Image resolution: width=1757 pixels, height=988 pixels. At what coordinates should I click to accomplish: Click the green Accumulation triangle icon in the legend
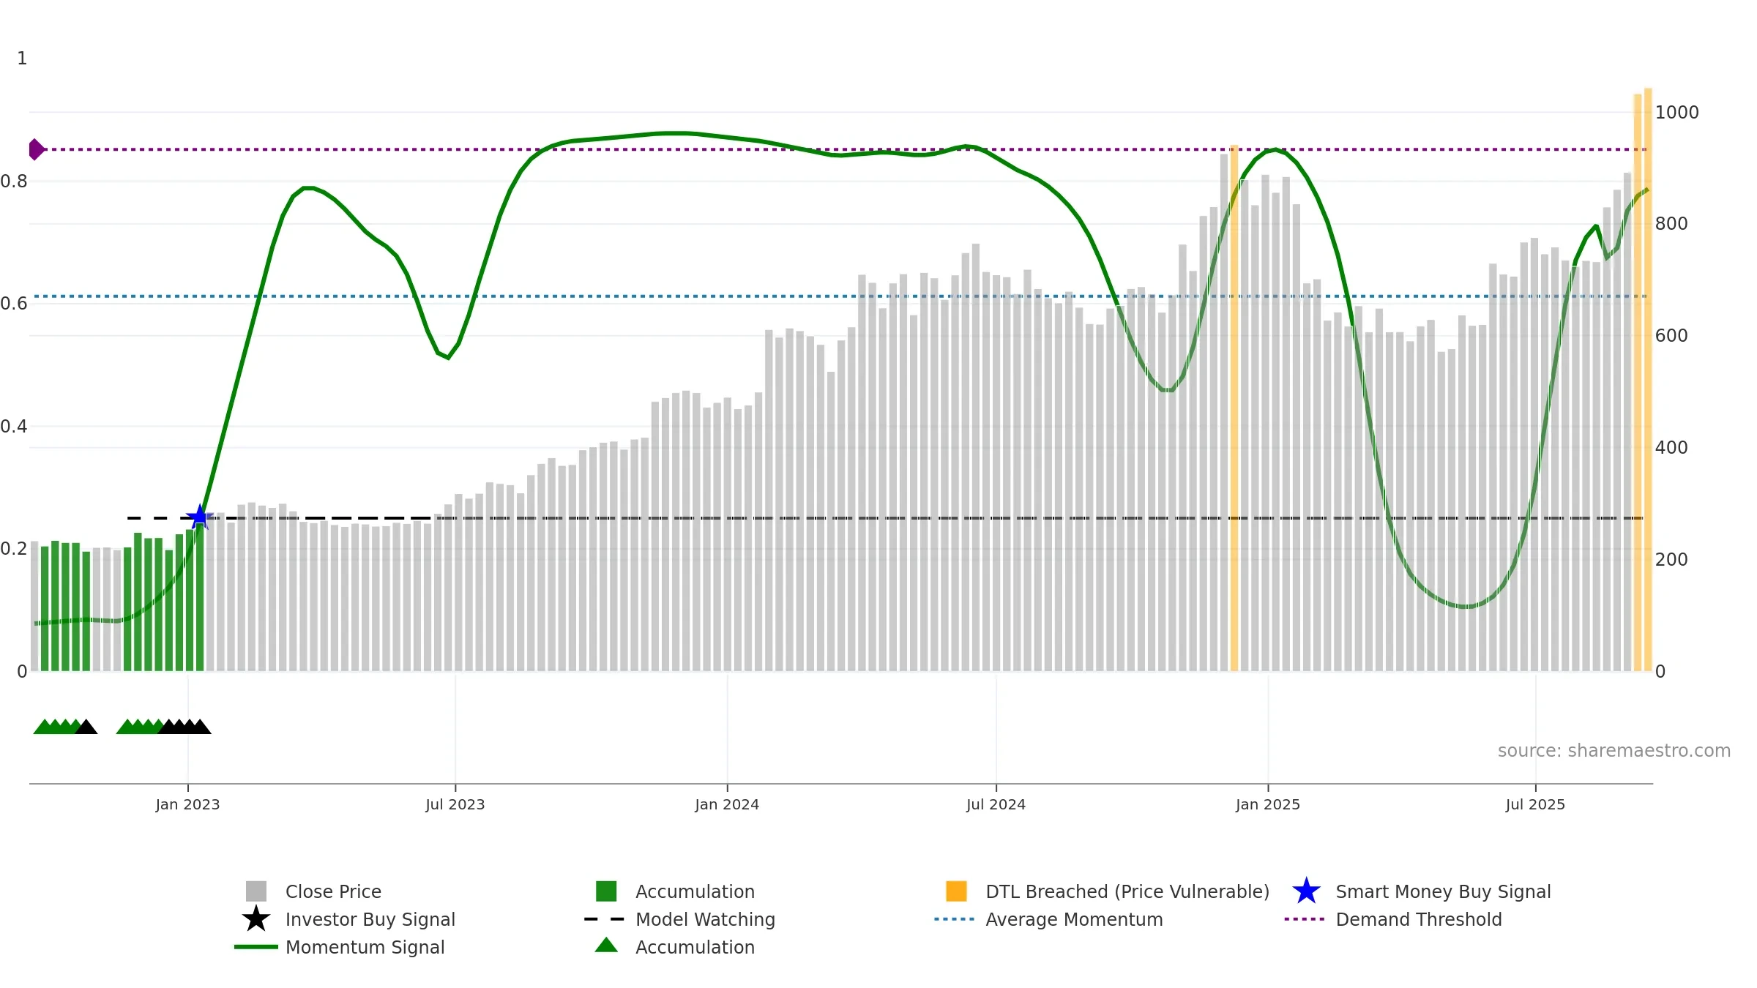(606, 946)
